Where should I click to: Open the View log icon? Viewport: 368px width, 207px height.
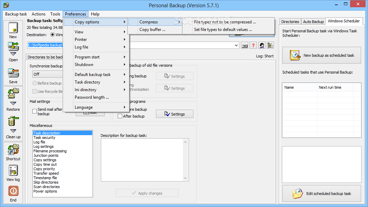coord(13,170)
